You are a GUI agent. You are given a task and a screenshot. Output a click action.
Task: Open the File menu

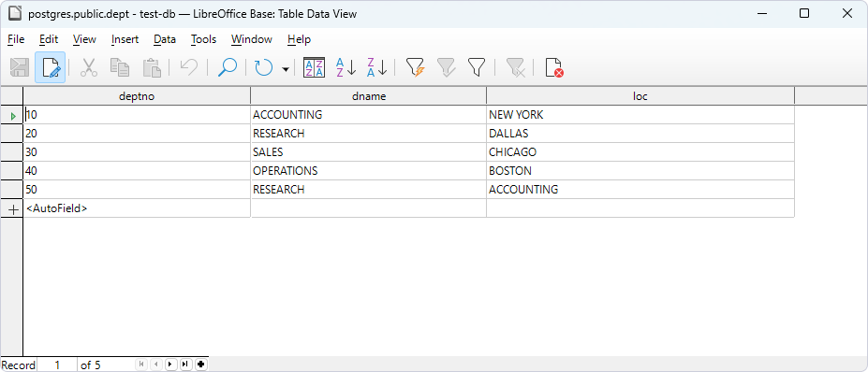pyautogui.click(x=16, y=39)
